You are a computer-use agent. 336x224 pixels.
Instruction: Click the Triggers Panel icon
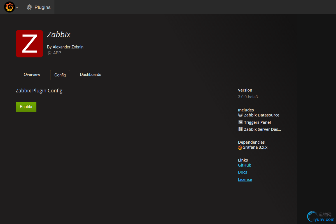click(x=240, y=122)
